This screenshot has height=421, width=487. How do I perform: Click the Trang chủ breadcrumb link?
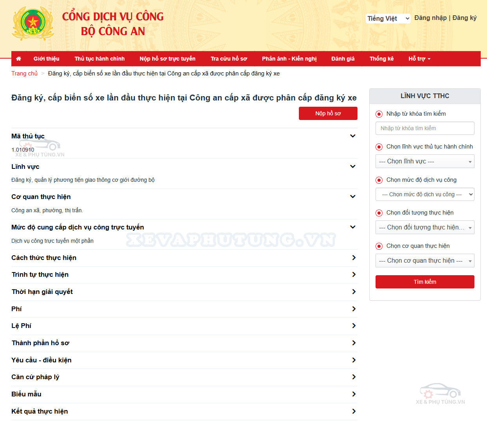point(25,73)
